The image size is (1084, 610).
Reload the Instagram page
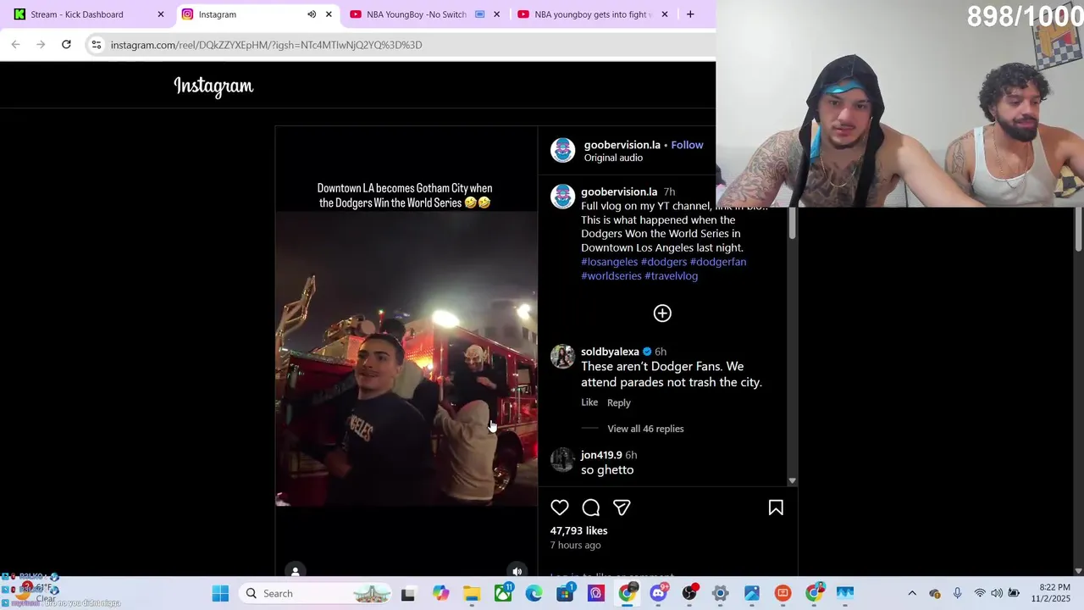pos(66,45)
